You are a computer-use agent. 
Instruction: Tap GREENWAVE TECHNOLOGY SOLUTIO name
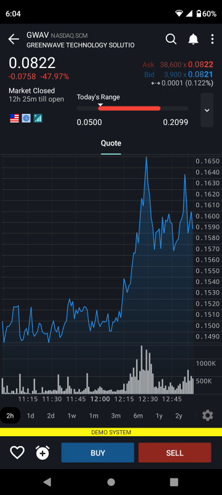coord(81,45)
